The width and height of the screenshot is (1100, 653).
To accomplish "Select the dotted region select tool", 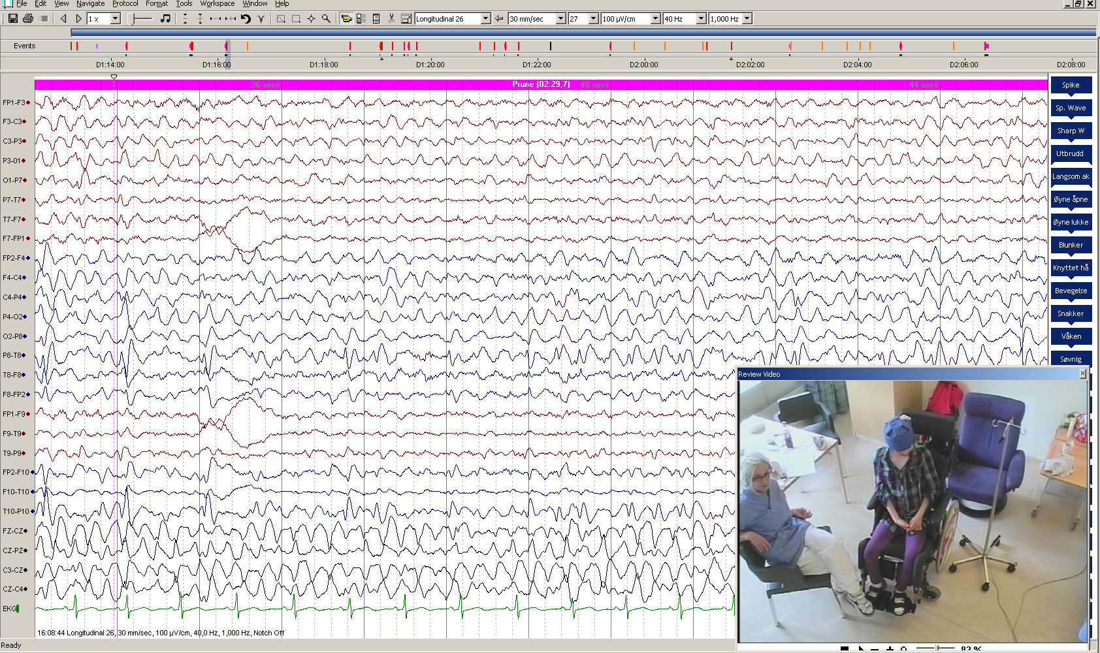I will [x=281, y=19].
